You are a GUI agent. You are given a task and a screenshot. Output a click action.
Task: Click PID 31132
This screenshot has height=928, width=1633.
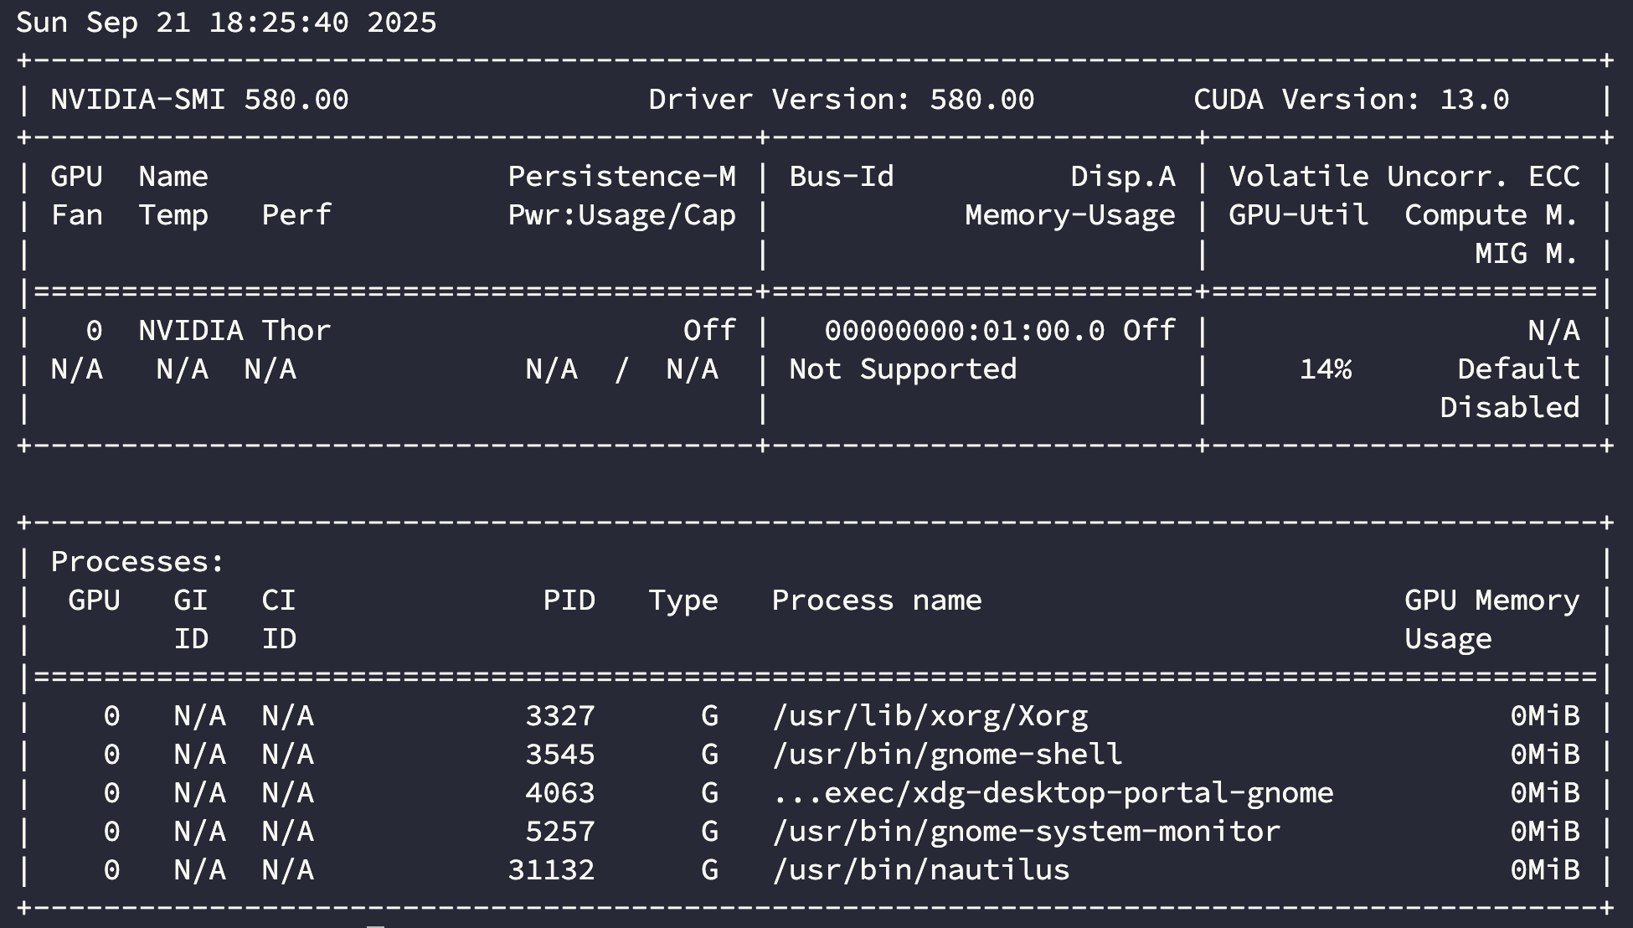pyautogui.click(x=552, y=870)
